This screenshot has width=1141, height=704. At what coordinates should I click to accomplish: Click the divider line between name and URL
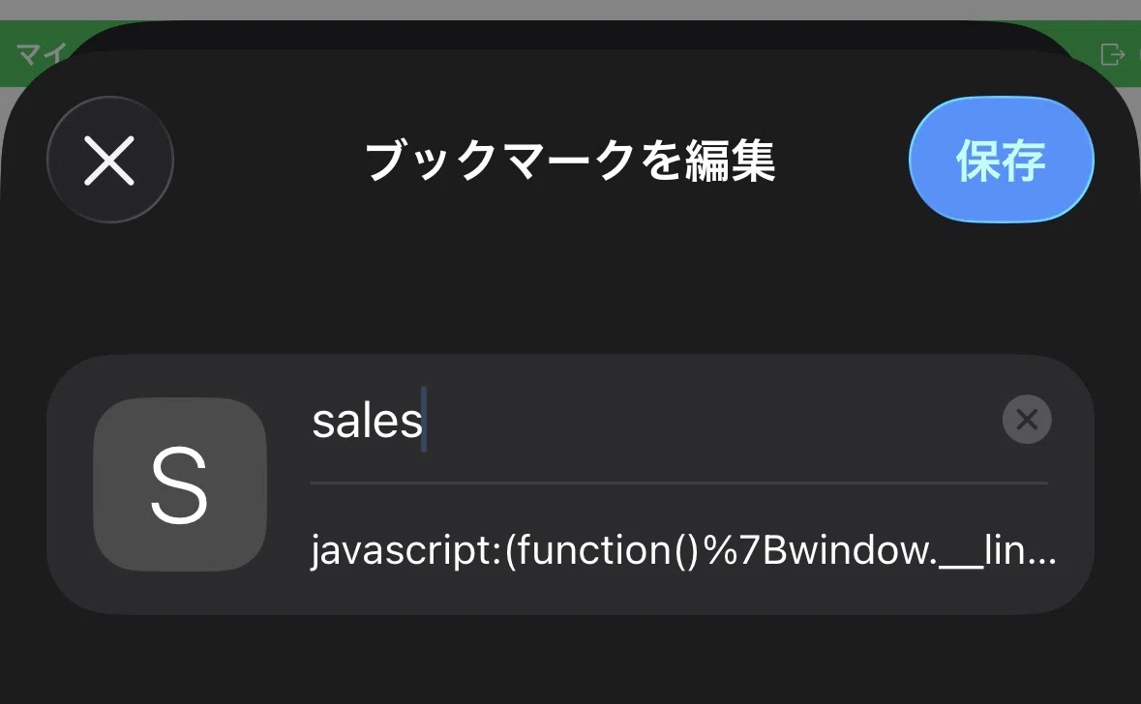pyautogui.click(x=679, y=483)
